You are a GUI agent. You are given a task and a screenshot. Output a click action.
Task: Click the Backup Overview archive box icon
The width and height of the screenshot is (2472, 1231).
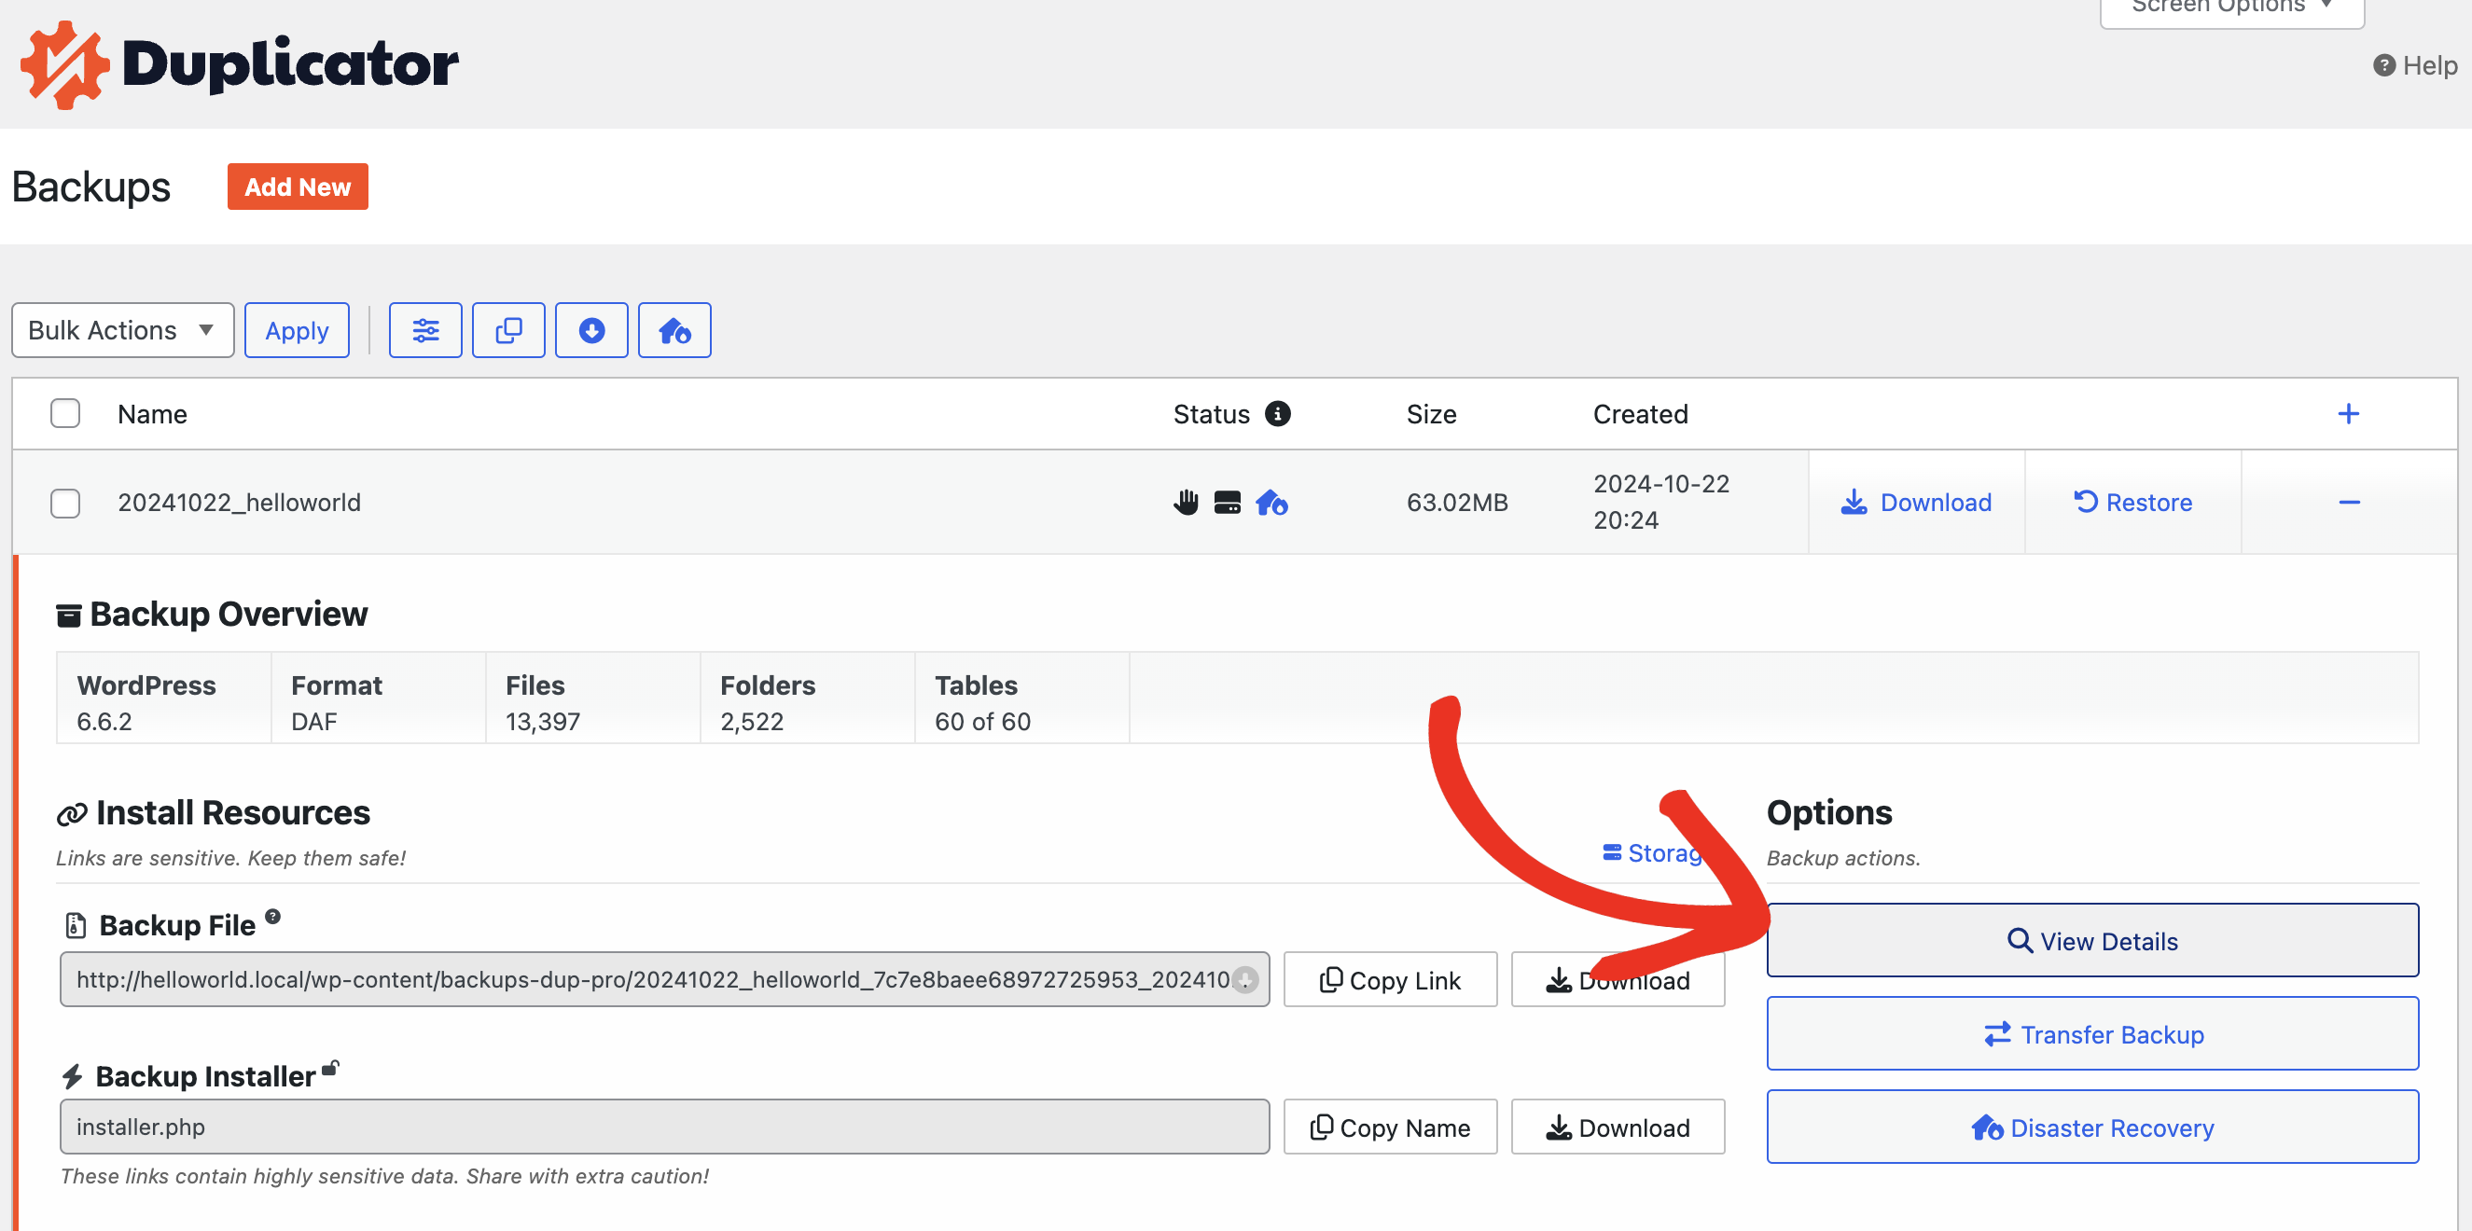pyautogui.click(x=68, y=615)
